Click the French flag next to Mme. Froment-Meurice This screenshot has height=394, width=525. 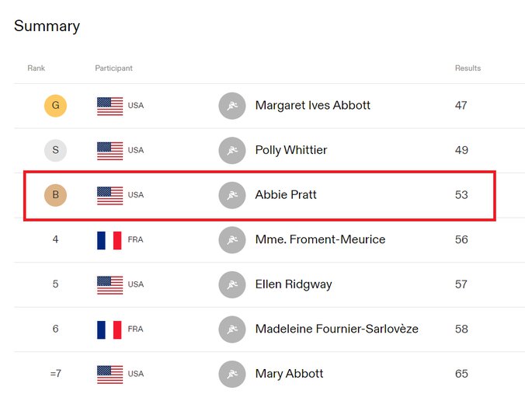pyautogui.click(x=110, y=240)
